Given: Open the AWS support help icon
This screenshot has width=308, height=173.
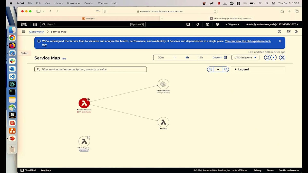Looking at the screenshot, I should tap(207, 24).
